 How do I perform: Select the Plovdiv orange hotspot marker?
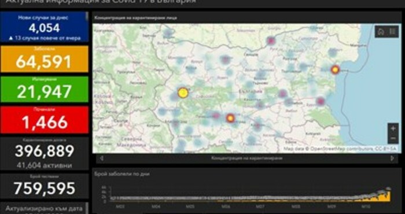point(230,118)
